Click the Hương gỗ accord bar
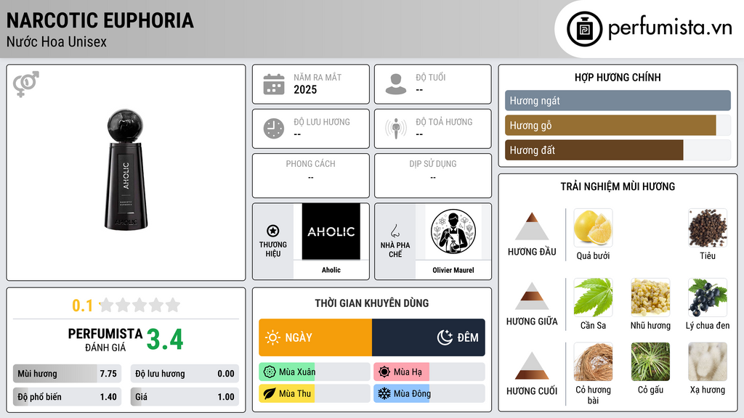744x418 pixels. [618, 125]
